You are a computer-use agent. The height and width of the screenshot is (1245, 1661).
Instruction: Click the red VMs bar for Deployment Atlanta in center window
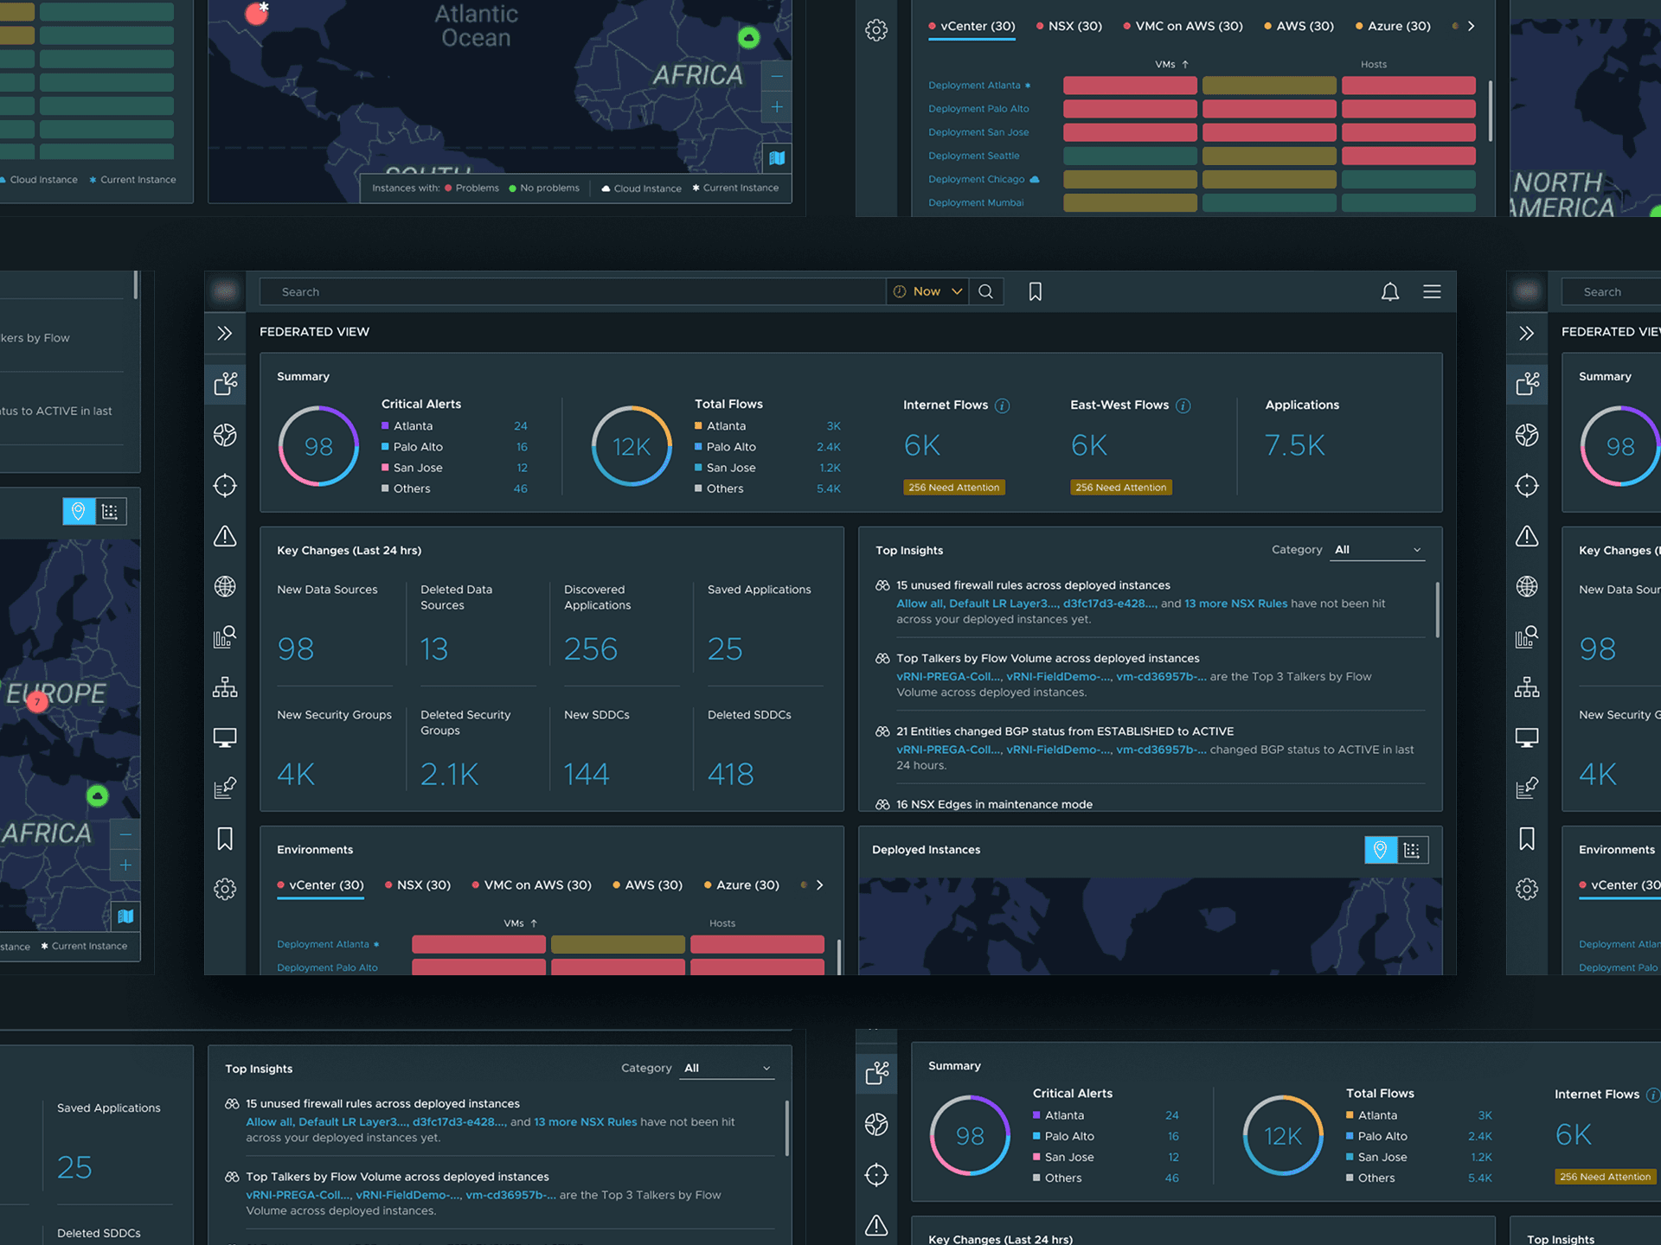[x=478, y=944]
